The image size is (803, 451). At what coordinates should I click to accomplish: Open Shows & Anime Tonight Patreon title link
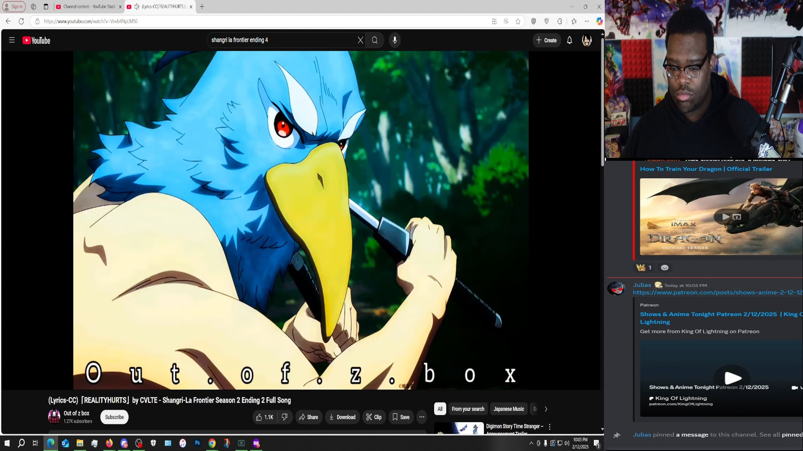tap(721, 318)
